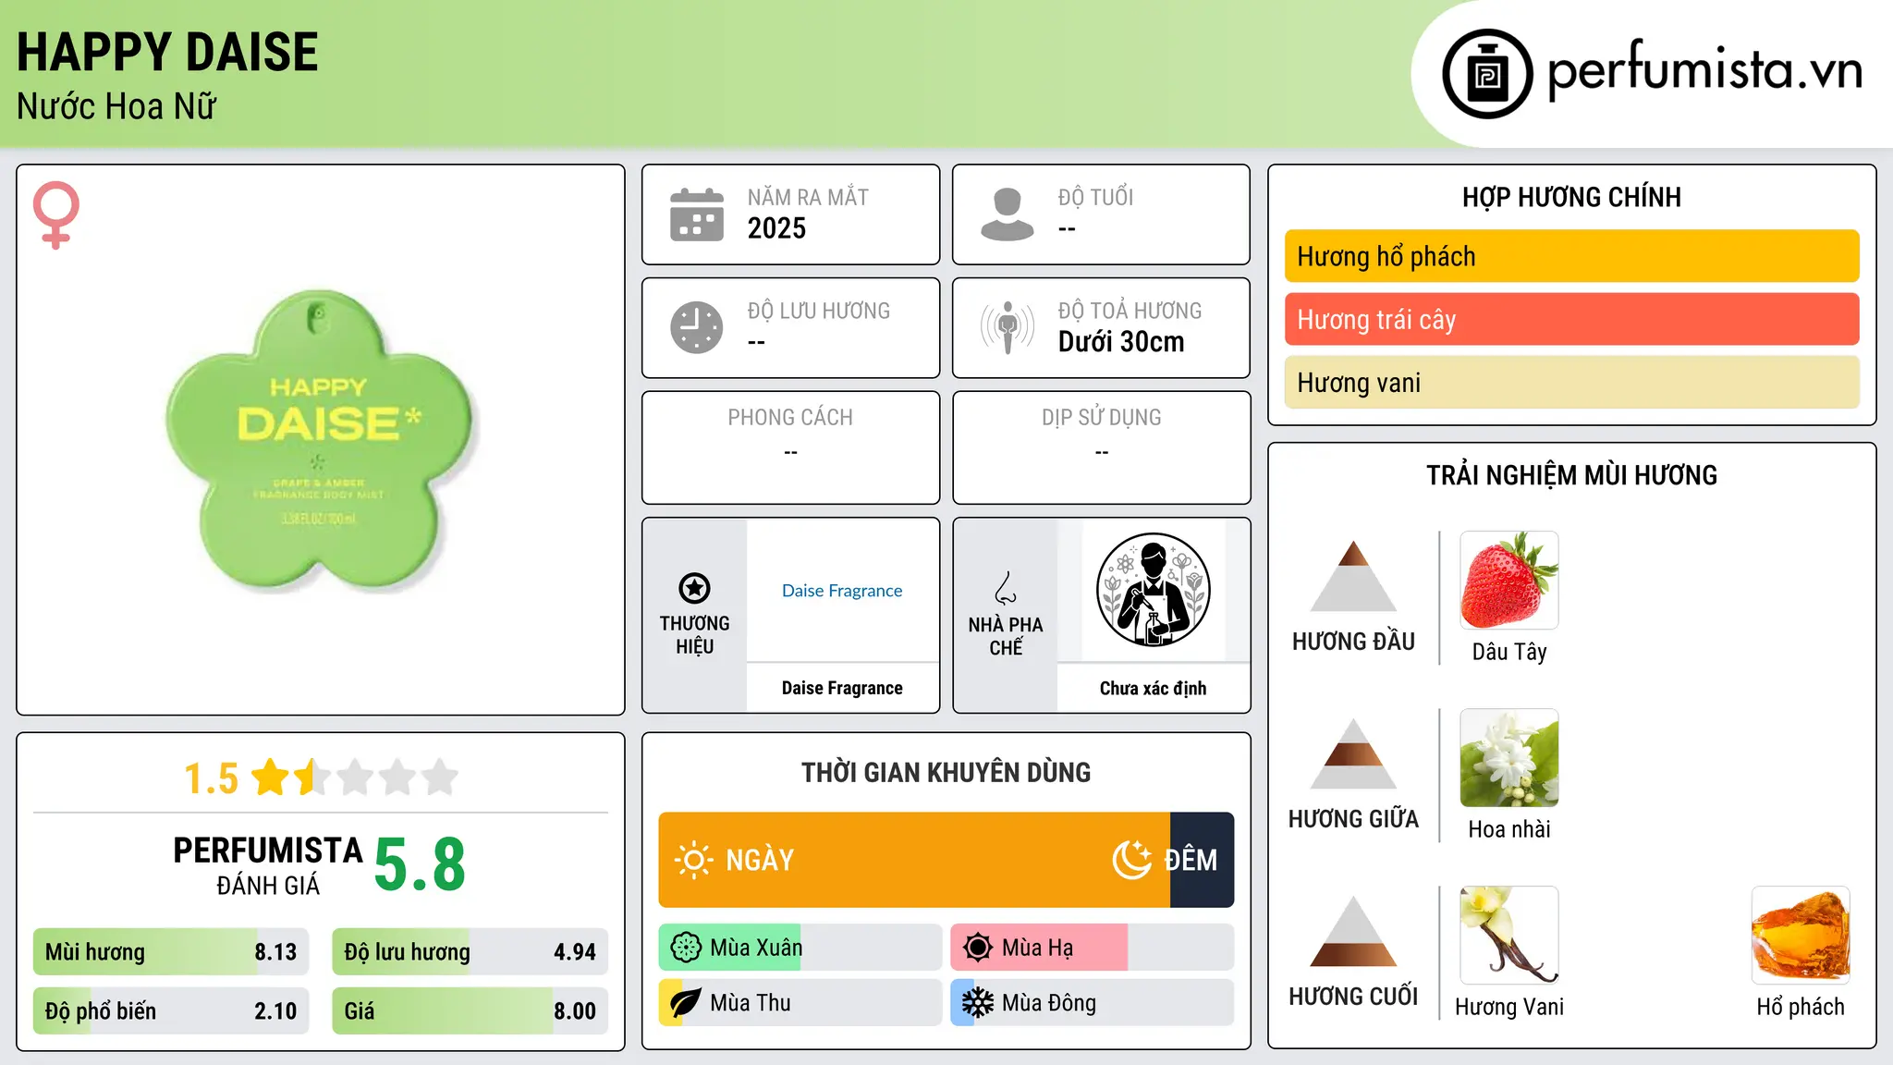Click the Độ phổ biến 2.10 rating bar

[x=171, y=1011]
